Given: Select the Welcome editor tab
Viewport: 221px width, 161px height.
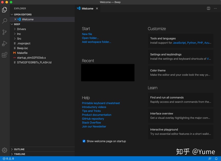Looking at the screenshot, I should [87, 9].
